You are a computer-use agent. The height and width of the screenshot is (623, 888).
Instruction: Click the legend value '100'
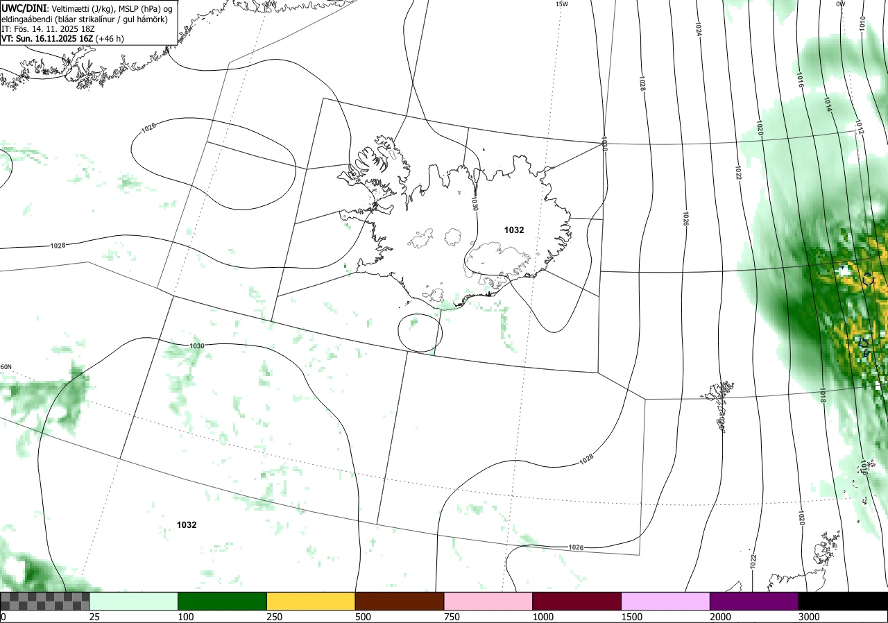186,617
